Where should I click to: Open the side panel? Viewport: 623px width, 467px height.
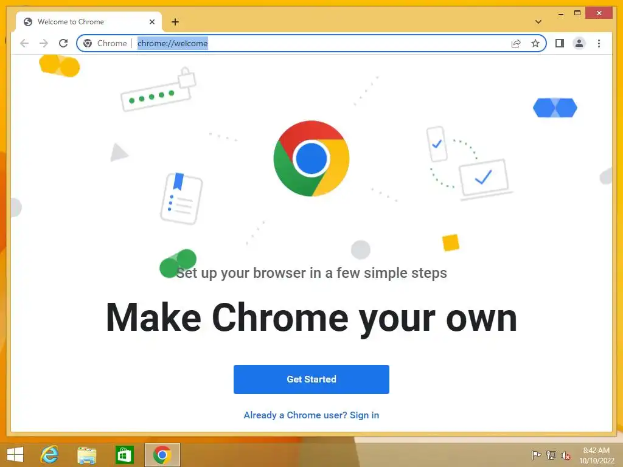(560, 43)
